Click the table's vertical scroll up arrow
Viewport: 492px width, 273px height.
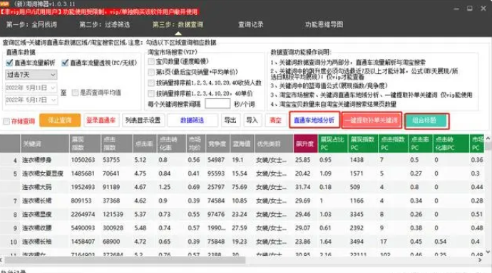pyautogui.click(x=488, y=138)
